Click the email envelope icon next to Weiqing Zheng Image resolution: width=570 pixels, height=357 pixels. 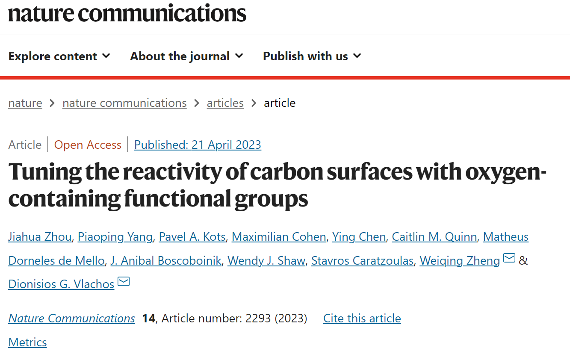pyautogui.click(x=509, y=258)
